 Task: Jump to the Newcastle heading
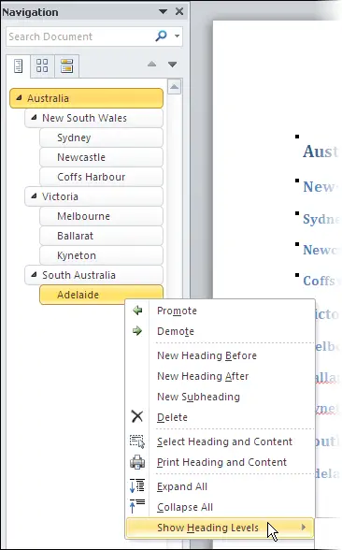(101, 157)
